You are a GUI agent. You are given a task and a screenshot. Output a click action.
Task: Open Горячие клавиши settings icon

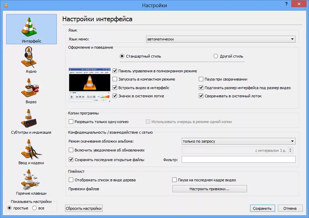[30, 180]
